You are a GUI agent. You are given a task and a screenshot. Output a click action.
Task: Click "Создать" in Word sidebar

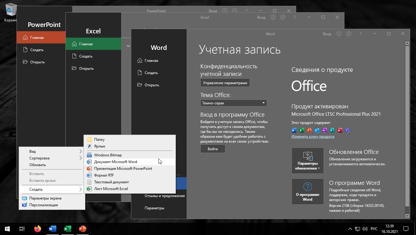[159, 73]
